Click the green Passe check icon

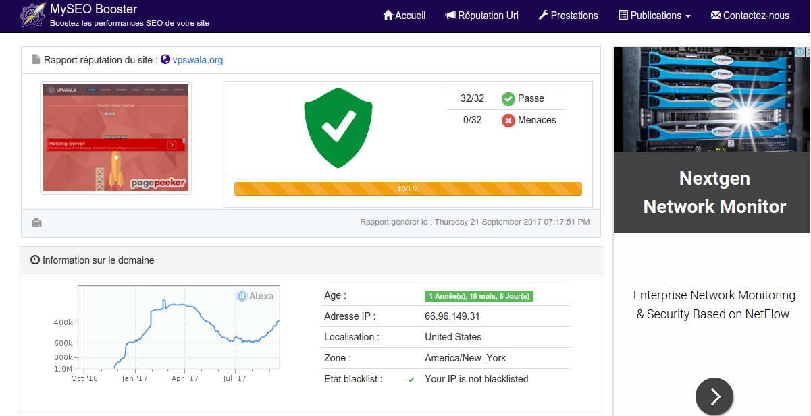point(508,99)
